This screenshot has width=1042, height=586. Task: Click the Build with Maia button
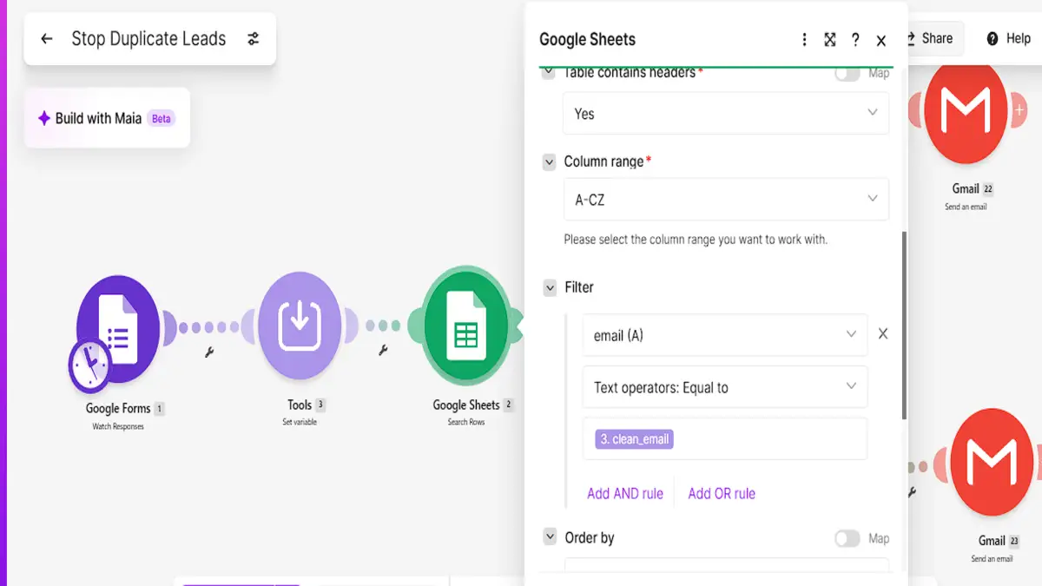point(106,118)
